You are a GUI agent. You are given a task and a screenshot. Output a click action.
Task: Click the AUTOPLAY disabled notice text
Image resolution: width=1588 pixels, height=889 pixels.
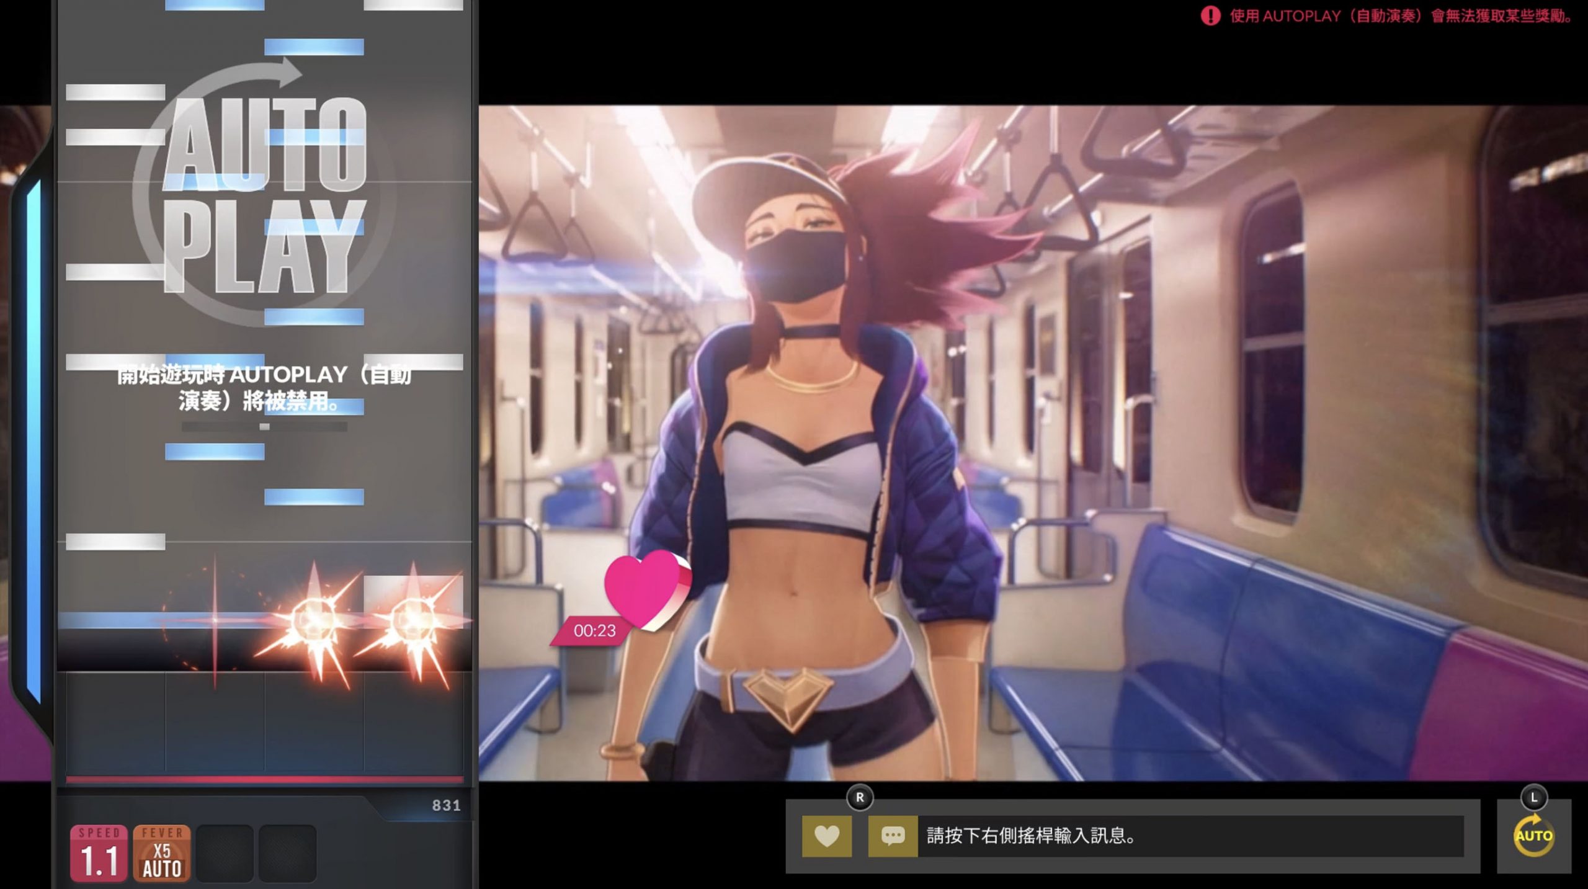[264, 388]
